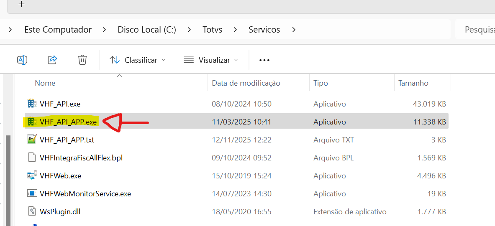
Task: Navigate to Totvs in the breadcrumb
Action: tap(212, 30)
